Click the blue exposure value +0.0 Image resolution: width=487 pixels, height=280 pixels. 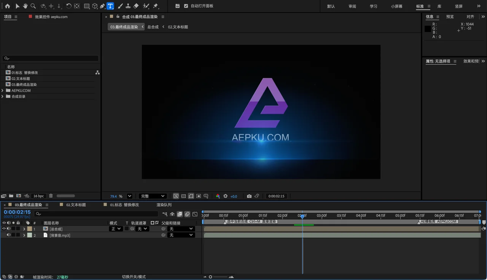(x=234, y=197)
